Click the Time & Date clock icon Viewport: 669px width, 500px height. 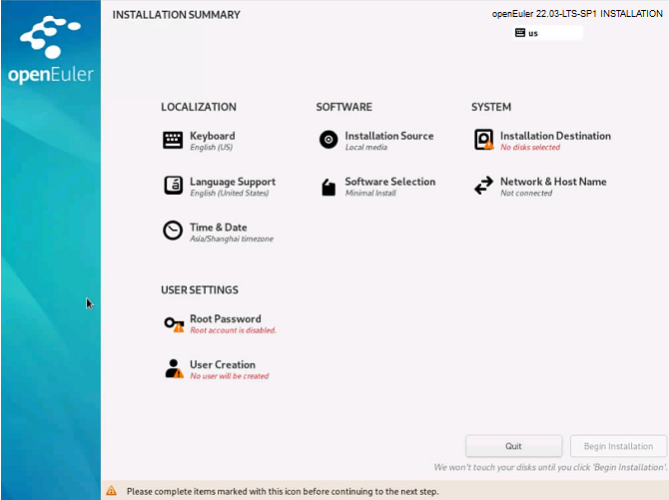[x=173, y=232]
